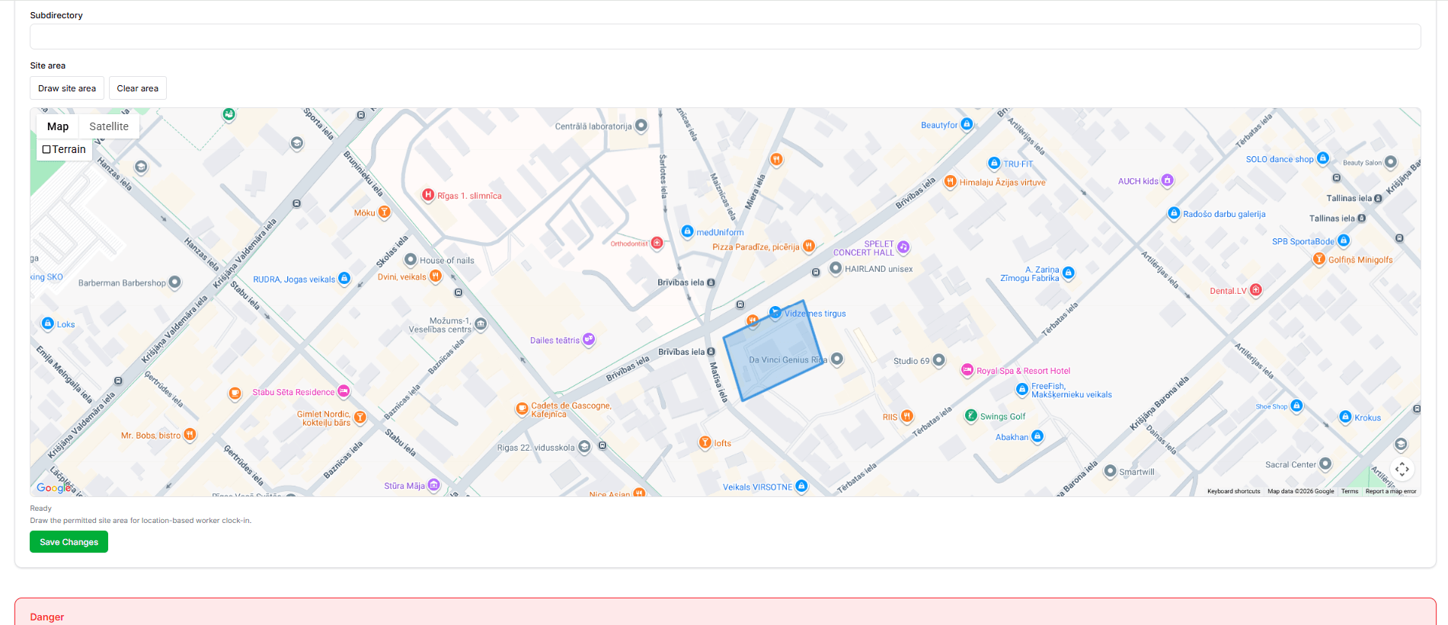Save changes with the green button

pos(69,542)
